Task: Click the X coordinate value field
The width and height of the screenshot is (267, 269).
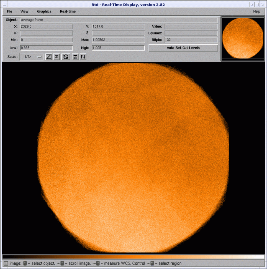Action: (x=46, y=26)
